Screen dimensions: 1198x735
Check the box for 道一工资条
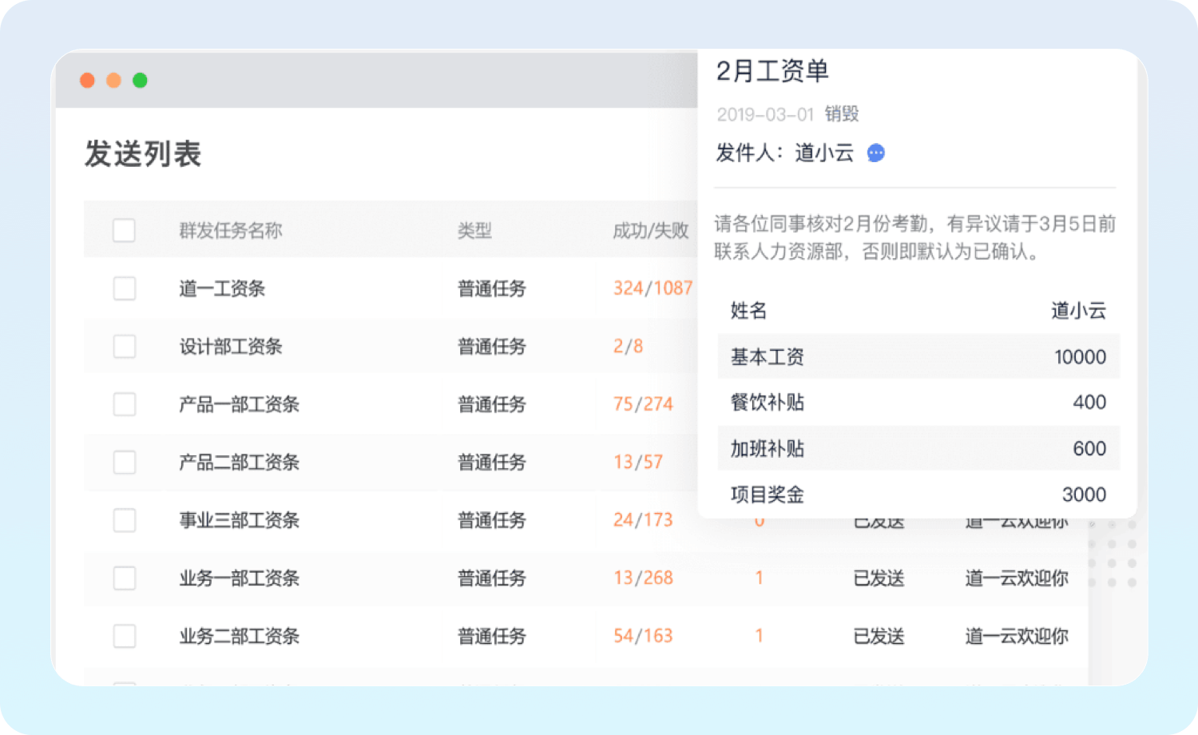(124, 288)
